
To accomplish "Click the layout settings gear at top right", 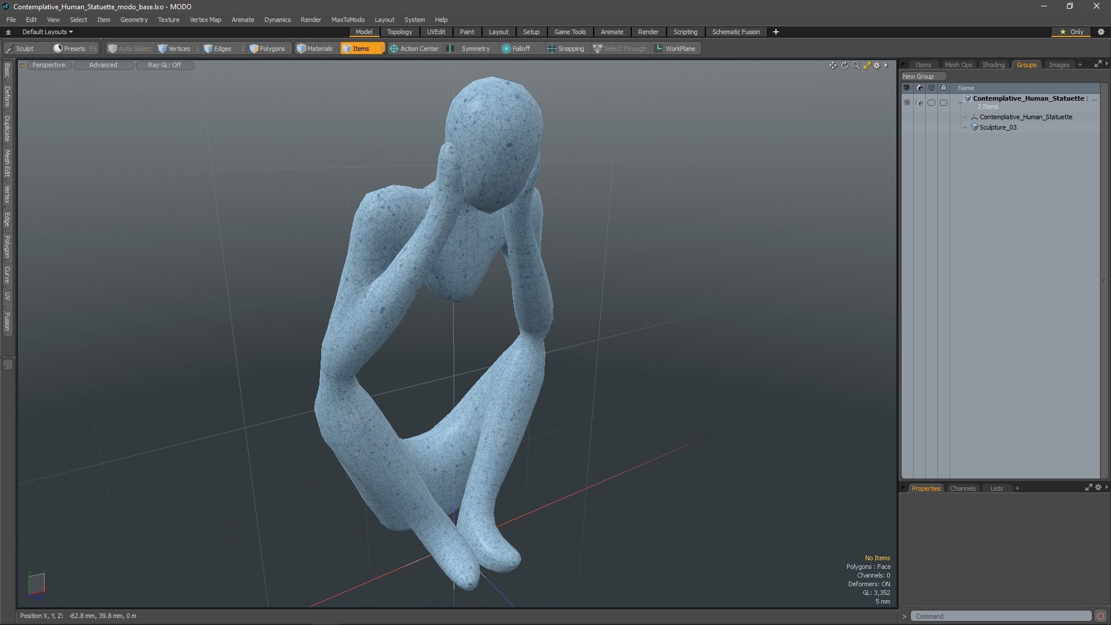I will (x=1101, y=32).
